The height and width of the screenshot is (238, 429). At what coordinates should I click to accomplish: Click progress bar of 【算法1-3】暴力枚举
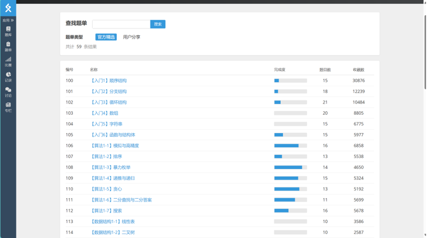click(x=290, y=167)
